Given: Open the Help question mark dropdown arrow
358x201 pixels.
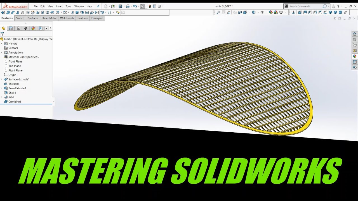Looking at the screenshot, I should [341, 6].
